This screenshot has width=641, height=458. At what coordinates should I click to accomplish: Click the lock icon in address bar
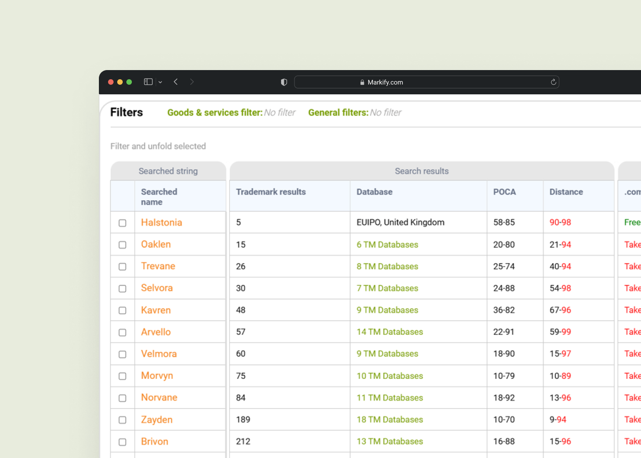point(362,82)
